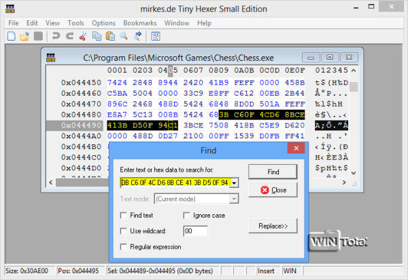Click the Copy icon in toolbar

97,35
